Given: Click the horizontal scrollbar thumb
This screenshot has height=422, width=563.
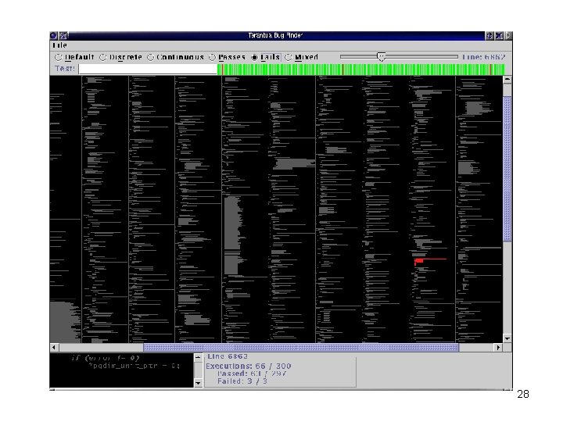Looking at the screenshot, I should [x=301, y=347].
